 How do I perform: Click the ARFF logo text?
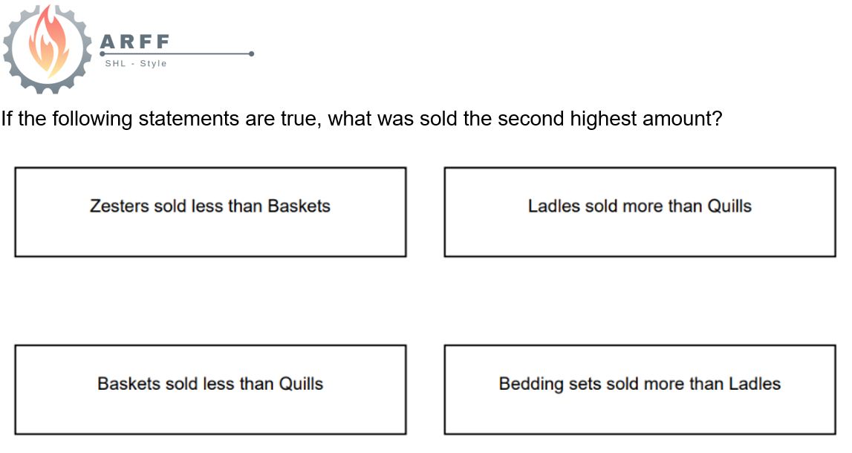coord(134,42)
